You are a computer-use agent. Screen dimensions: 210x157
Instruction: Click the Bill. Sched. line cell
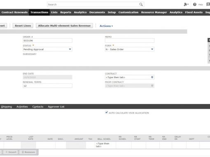point(105,145)
